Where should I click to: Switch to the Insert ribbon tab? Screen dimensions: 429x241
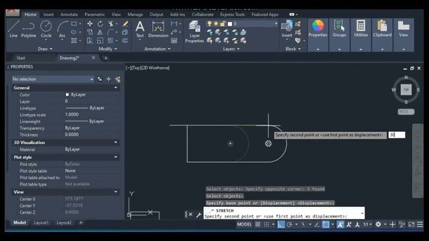pos(48,15)
